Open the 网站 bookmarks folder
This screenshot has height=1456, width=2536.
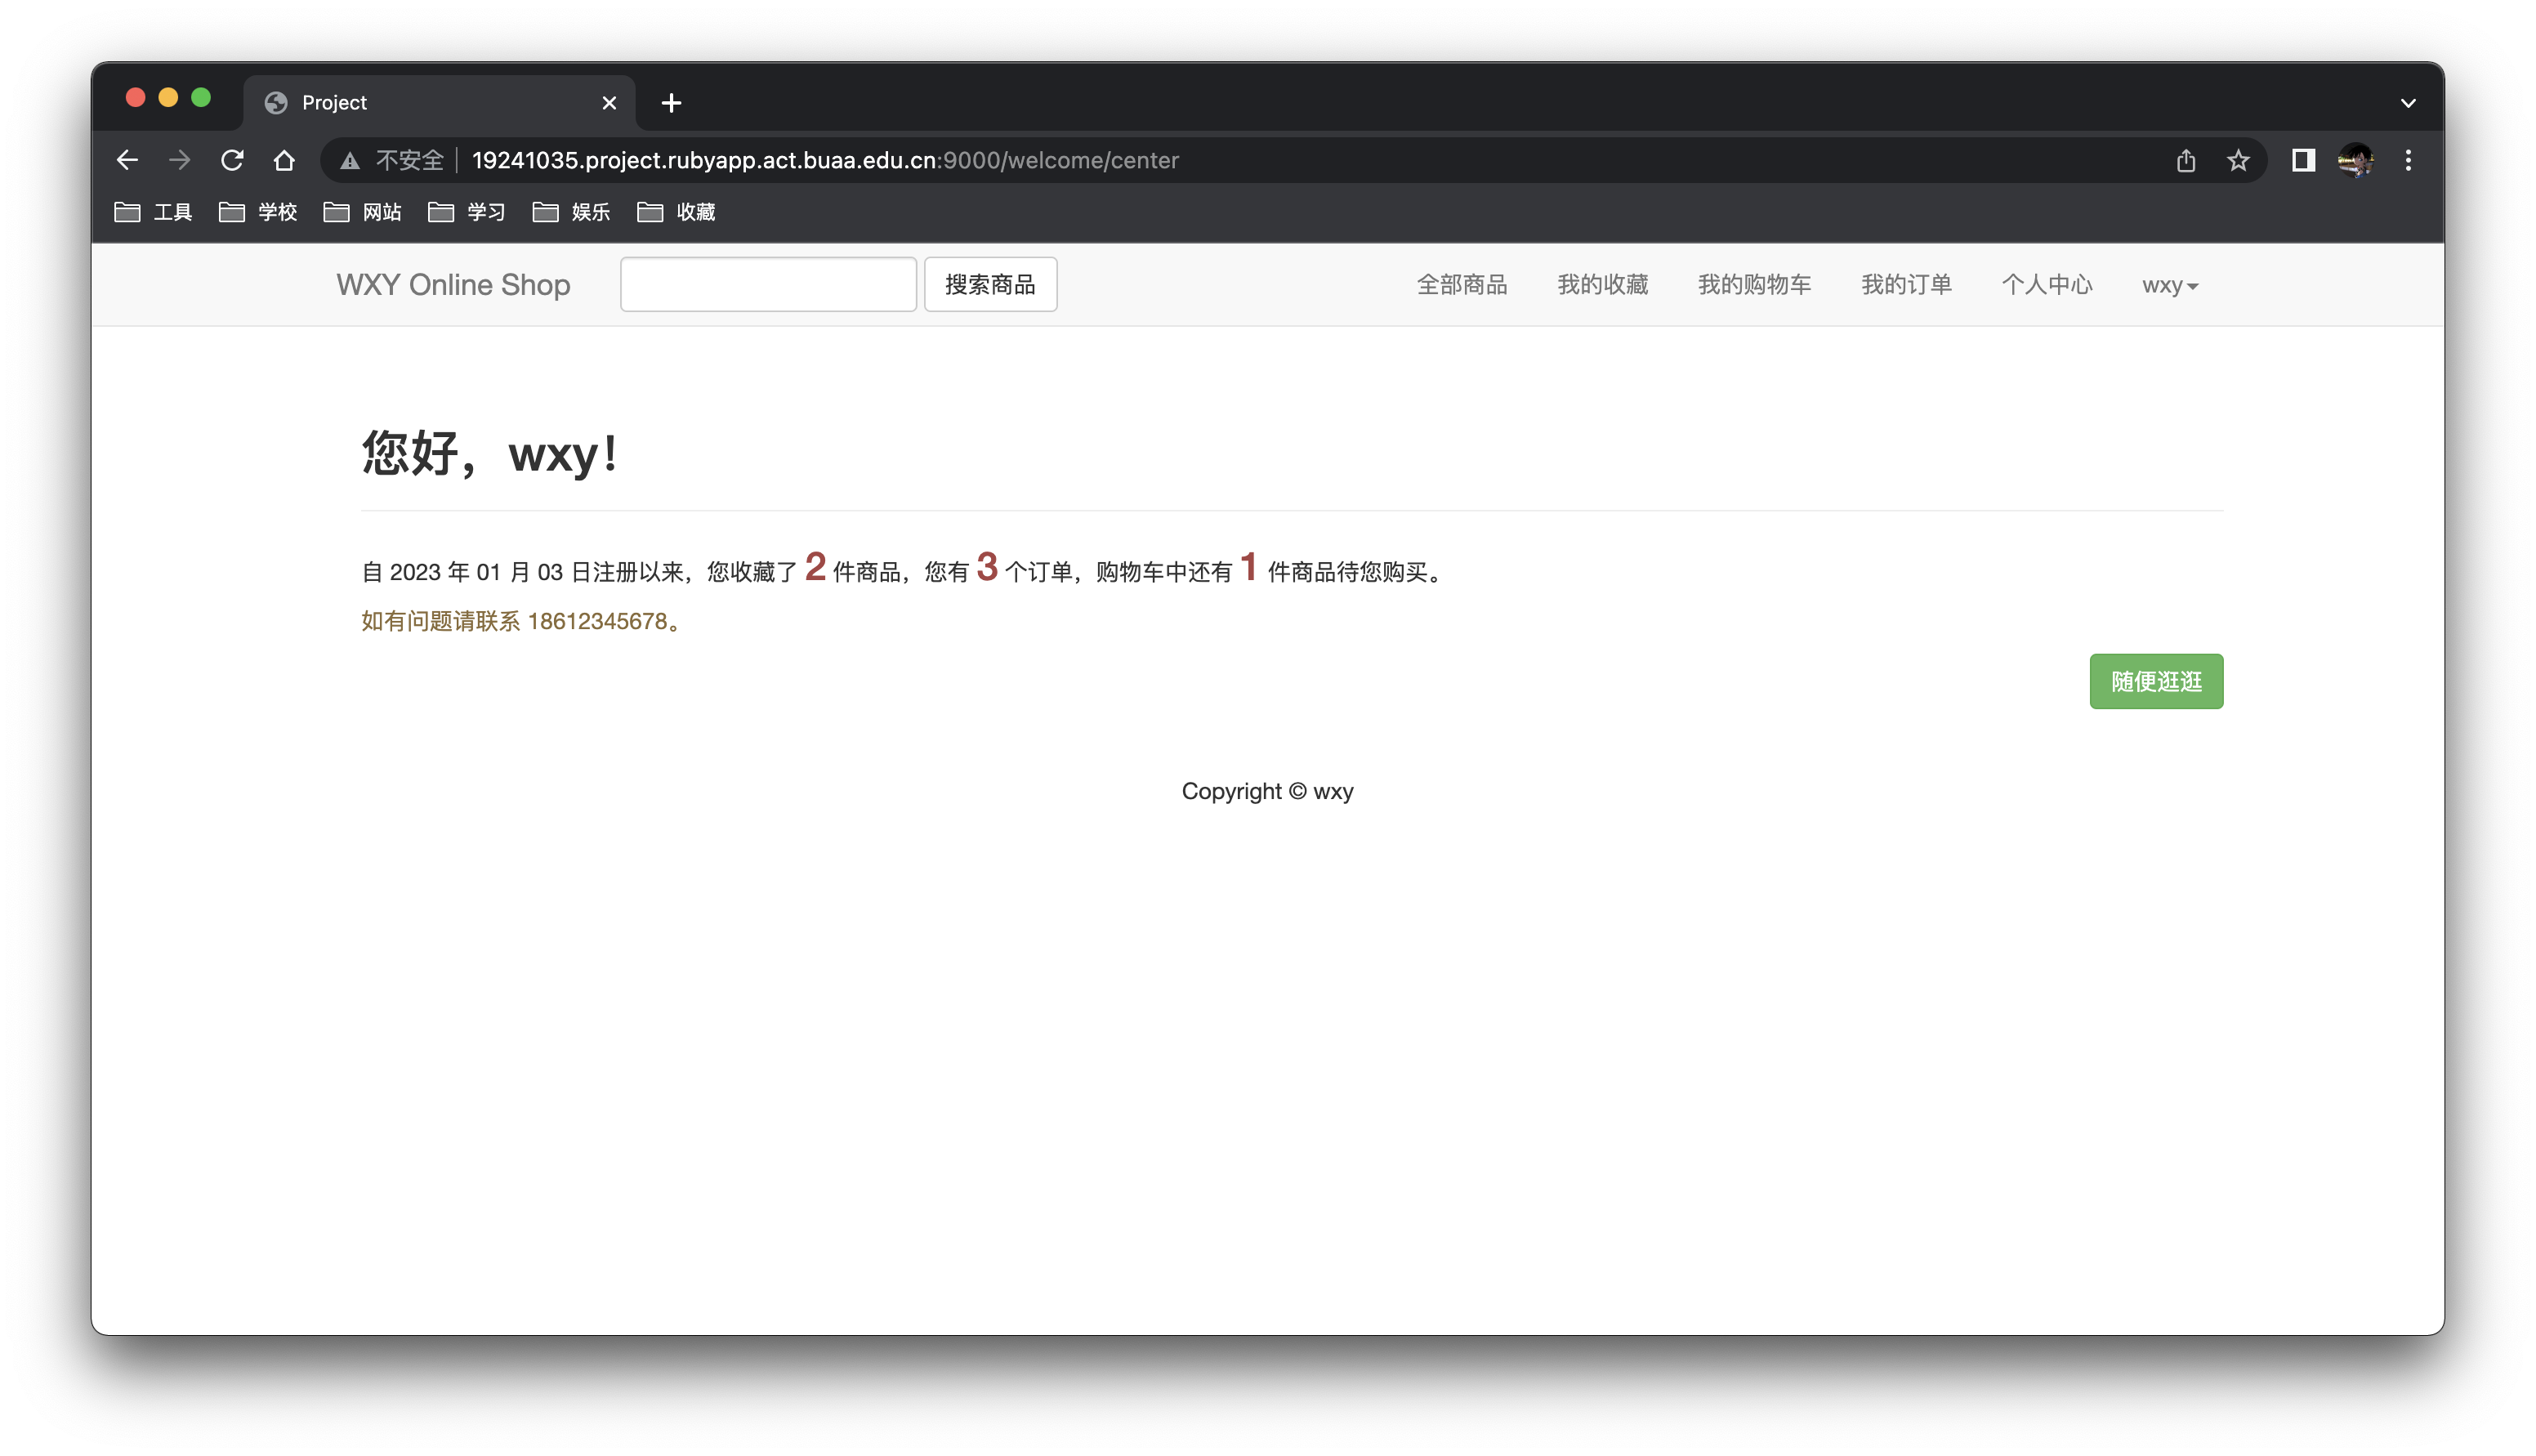362,212
